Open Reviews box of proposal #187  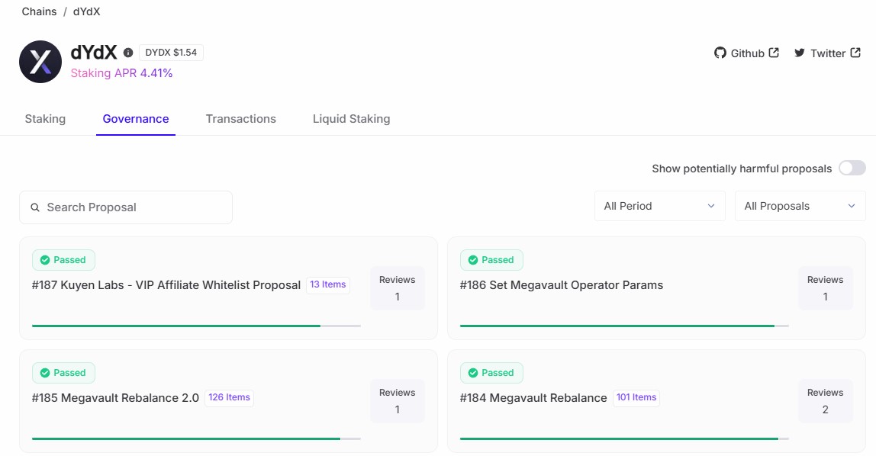click(x=398, y=288)
